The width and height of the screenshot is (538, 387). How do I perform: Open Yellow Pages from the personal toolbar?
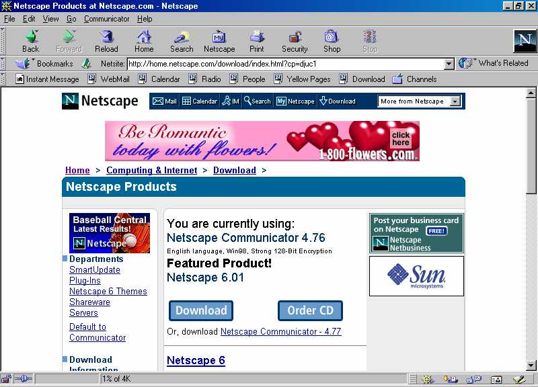pos(302,79)
